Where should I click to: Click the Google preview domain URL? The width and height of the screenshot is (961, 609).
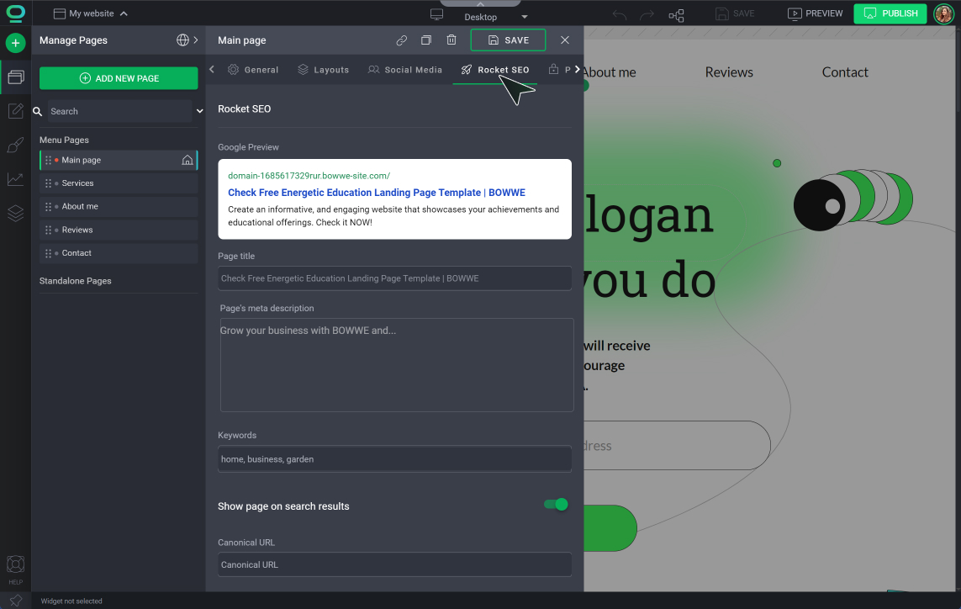click(x=309, y=176)
